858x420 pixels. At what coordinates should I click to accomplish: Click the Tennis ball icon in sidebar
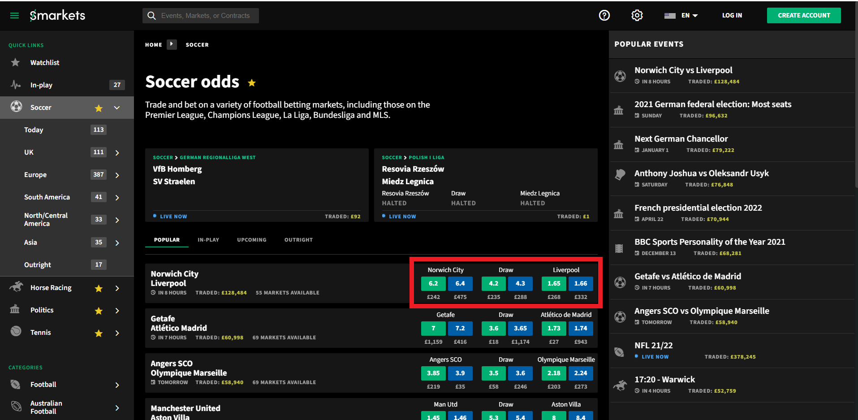pyautogui.click(x=16, y=331)
